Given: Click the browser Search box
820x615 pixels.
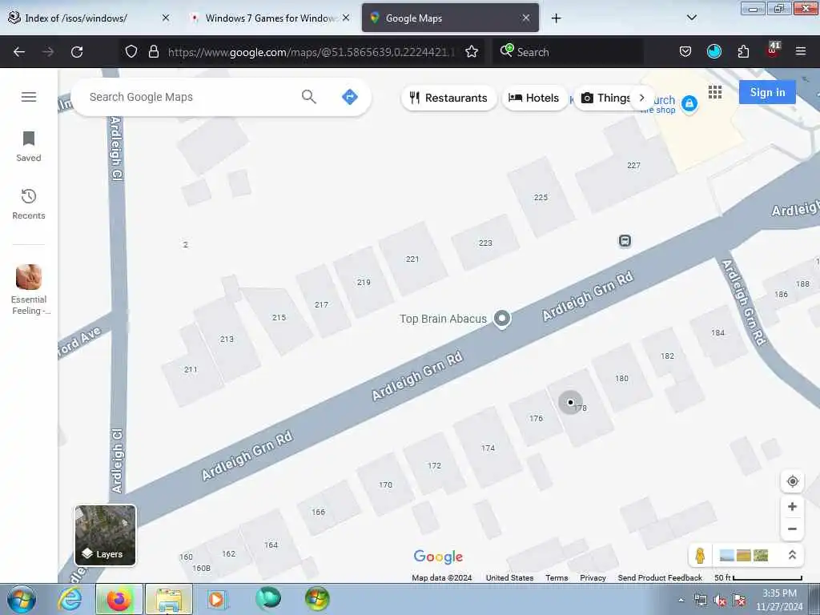Looking at the screenshot, I should (x=568, y=52).
